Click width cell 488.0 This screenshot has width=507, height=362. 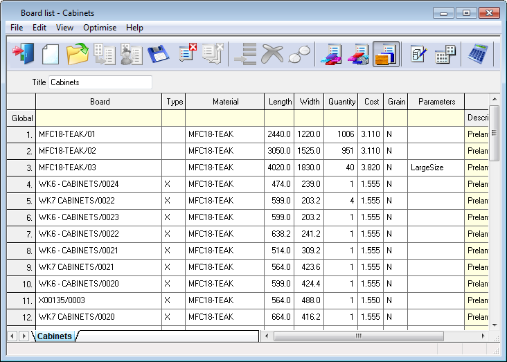(x=309, y=300)
